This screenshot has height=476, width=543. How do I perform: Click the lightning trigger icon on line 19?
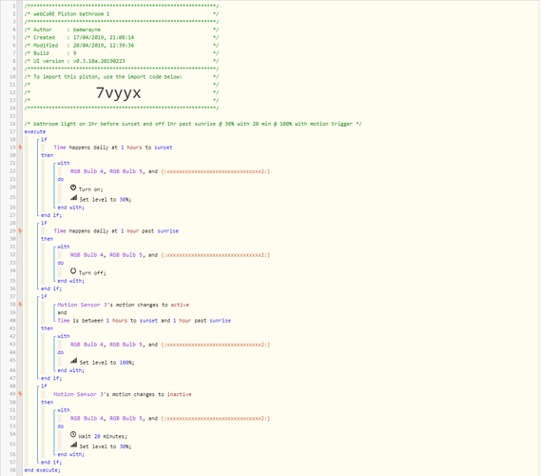(20, 148)
